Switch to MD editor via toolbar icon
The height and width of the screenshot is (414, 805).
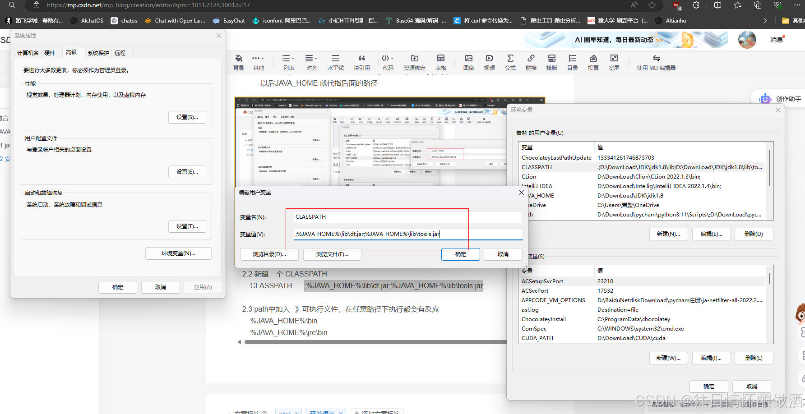tap(657, 58)
